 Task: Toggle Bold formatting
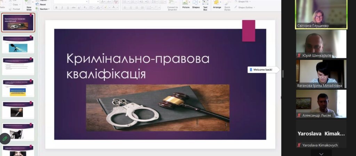(x=57, y=8)
